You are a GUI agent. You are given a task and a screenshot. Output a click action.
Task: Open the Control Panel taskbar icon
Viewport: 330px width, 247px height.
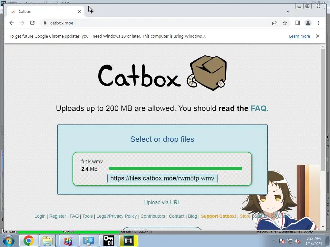pos(88,241)
